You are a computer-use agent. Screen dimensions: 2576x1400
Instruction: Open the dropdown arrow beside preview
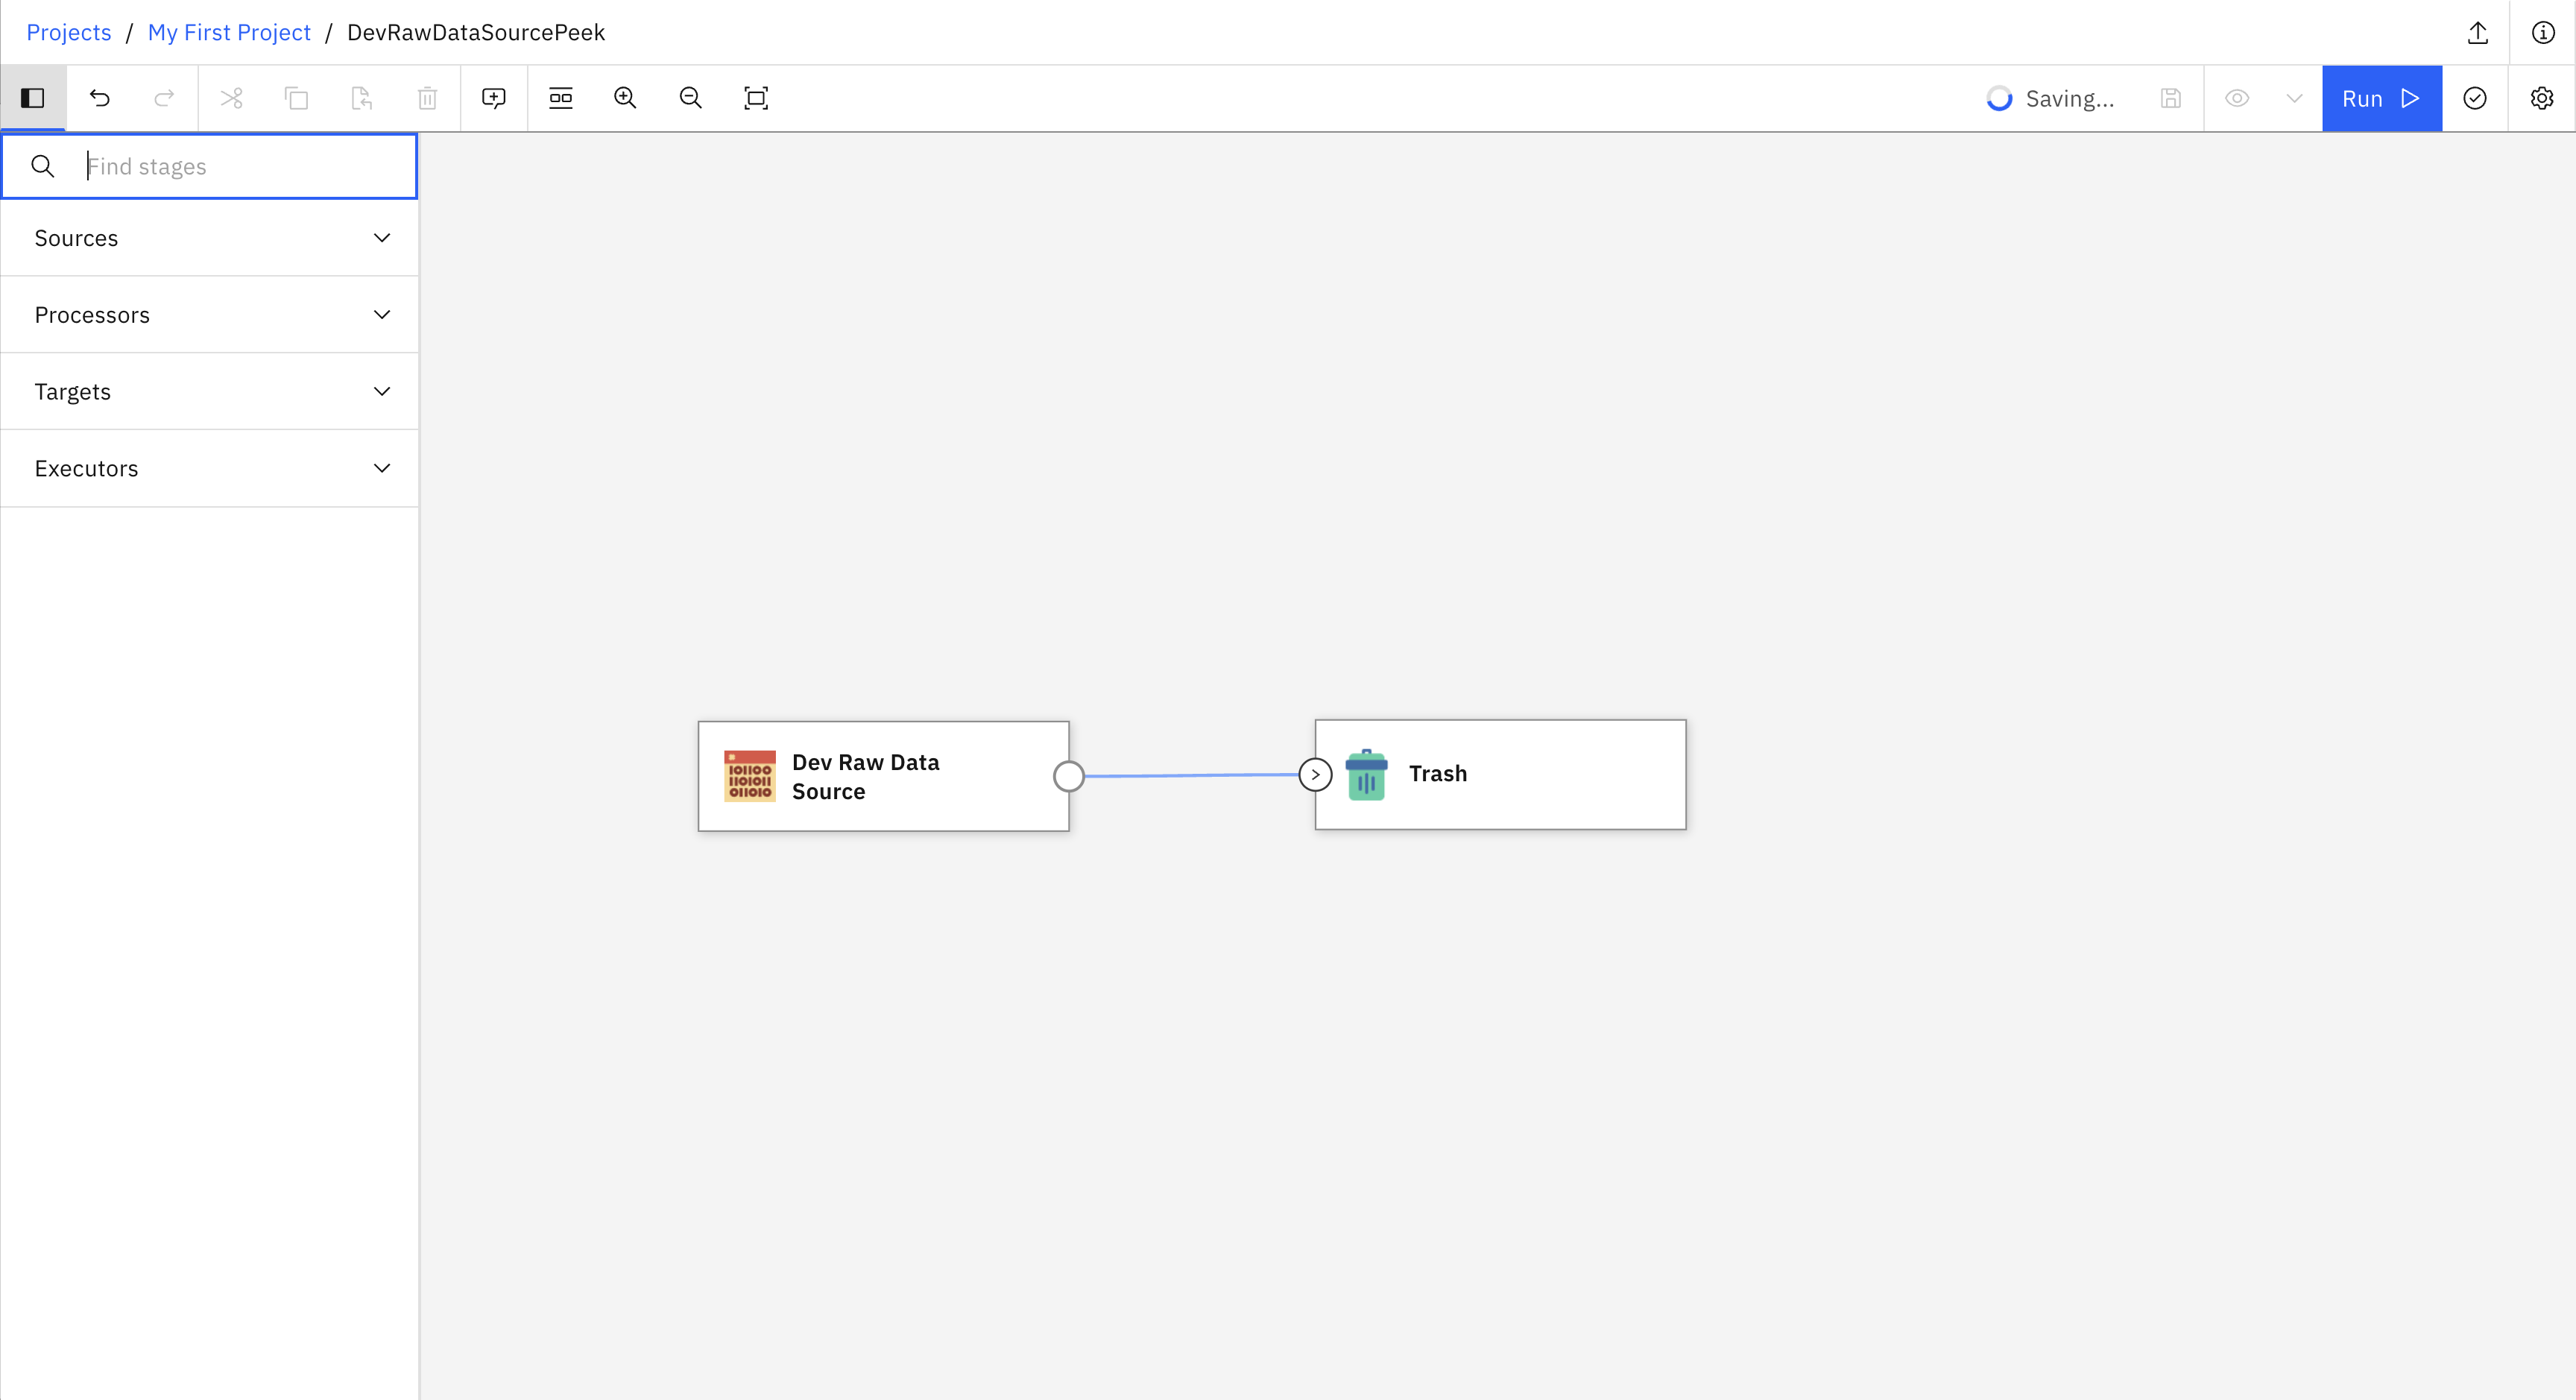click(2294, 98)
